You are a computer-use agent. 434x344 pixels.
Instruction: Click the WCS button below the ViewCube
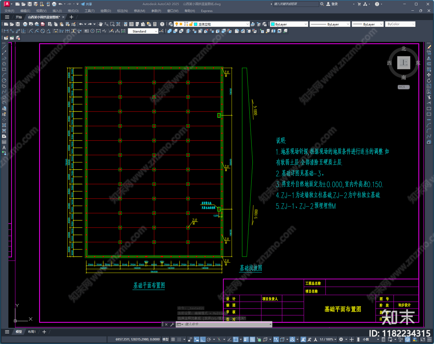403,87
